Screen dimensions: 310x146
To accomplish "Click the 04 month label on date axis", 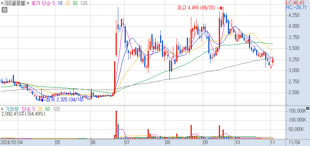I will coord(21,142).
